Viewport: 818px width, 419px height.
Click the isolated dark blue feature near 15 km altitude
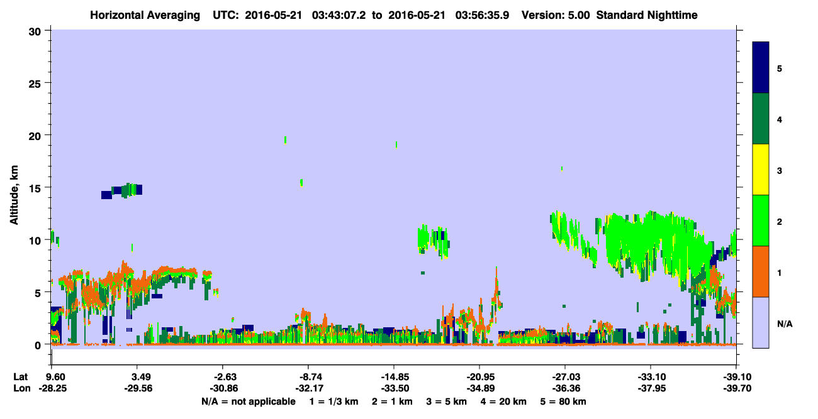[122, 190]
